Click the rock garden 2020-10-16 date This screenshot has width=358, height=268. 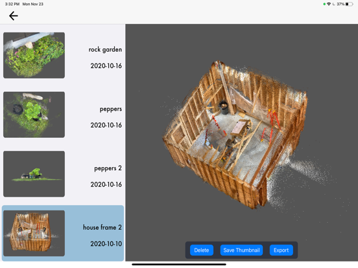point(106,66)
